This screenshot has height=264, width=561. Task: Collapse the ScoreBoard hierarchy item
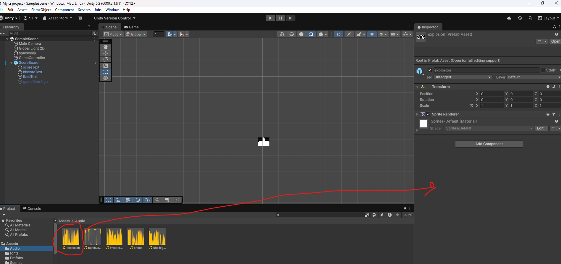pos(12,63)
